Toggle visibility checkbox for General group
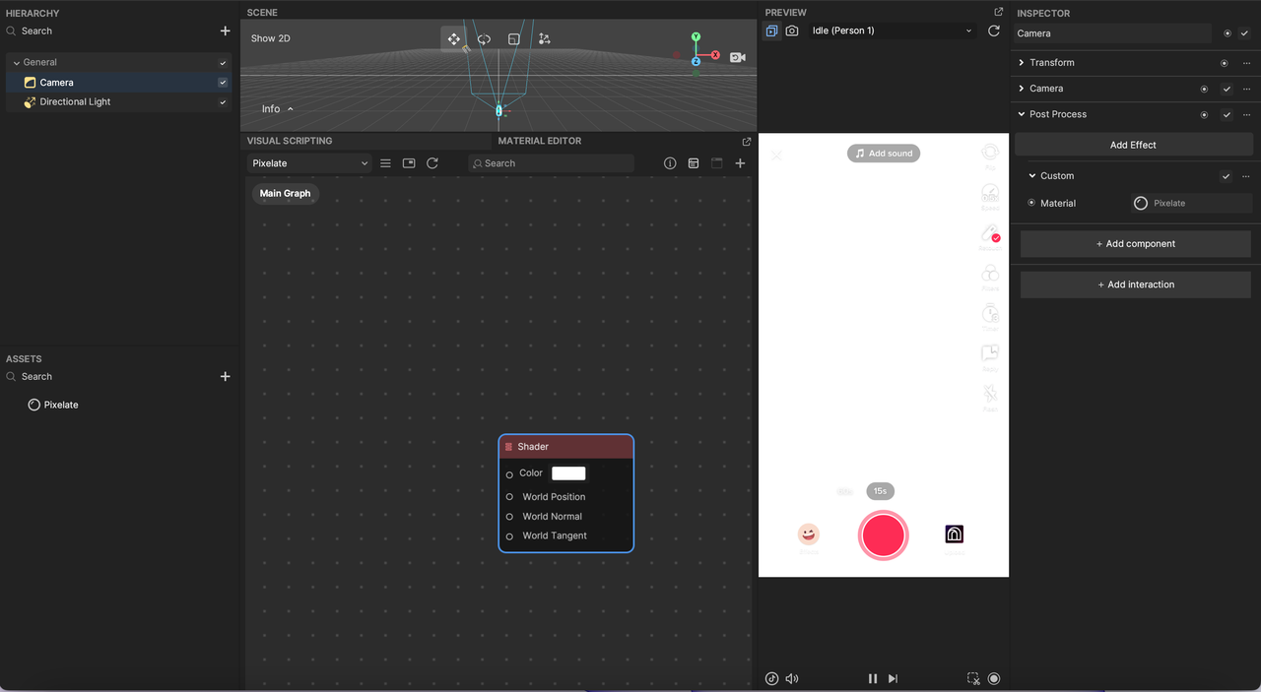Screen dimensions: 1261x692 pos(223,63)
